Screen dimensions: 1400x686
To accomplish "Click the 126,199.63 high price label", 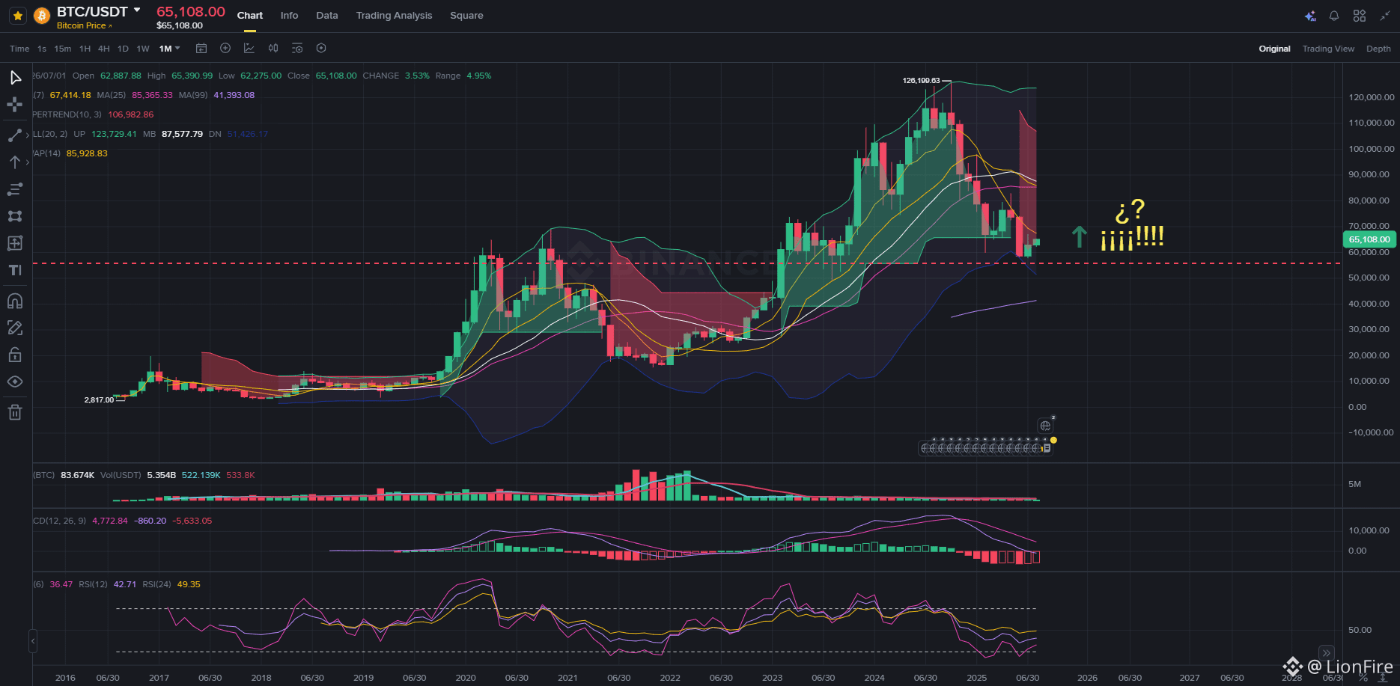I will (x=922, y=80).
